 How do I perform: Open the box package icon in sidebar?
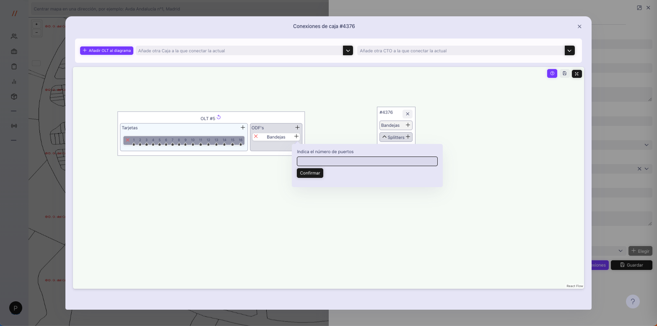click(14, 97)
